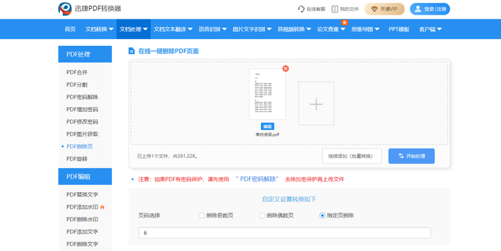The height and width of the screenshot is (251, 501).
Task: Click the 李白诗词.pdf page thumbnail
Action: (x=267, y=94)
